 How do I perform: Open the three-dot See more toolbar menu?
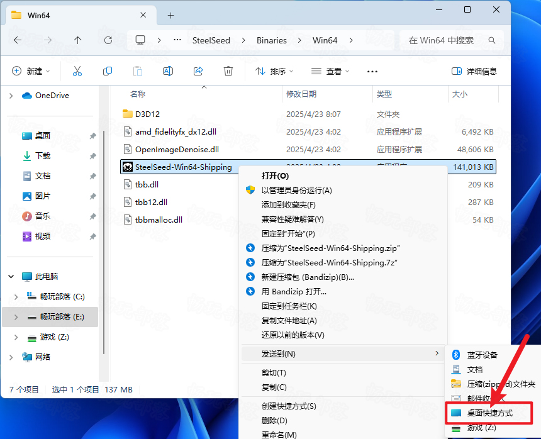click(x=372, y=72)
